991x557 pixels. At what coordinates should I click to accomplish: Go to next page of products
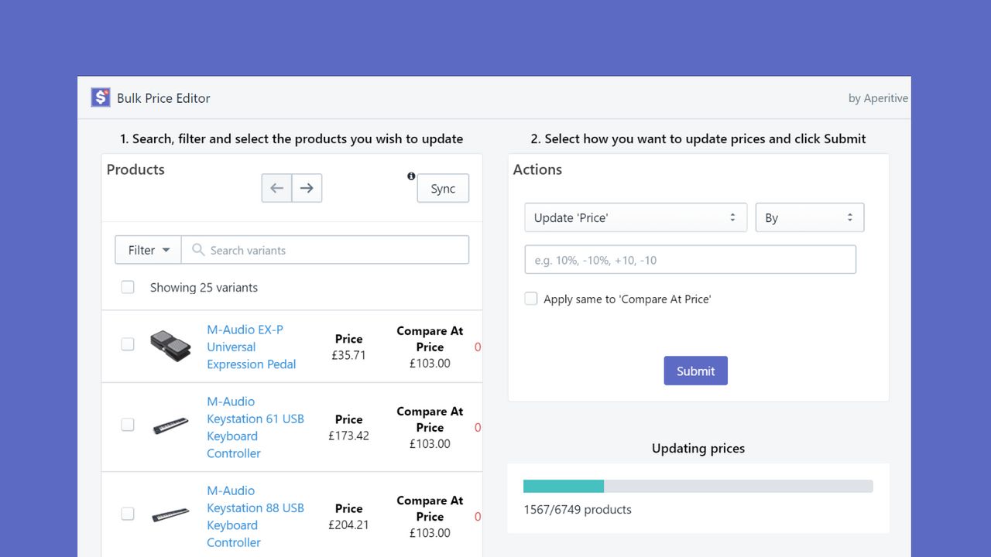(307, 188)
